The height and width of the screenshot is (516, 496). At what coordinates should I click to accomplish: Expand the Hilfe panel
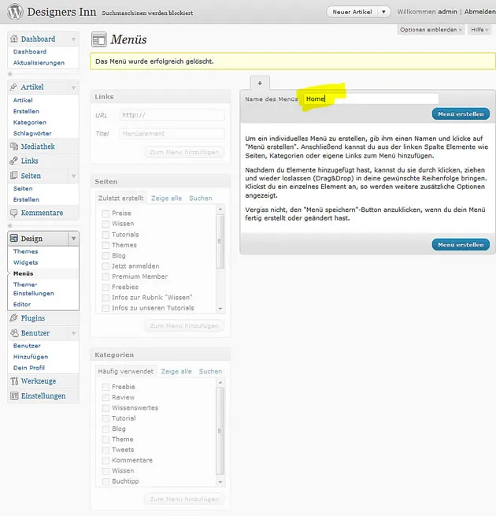tap(479, 30)
